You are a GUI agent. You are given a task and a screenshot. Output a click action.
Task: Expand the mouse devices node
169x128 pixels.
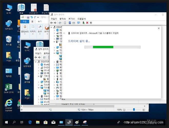click(54, 62)
